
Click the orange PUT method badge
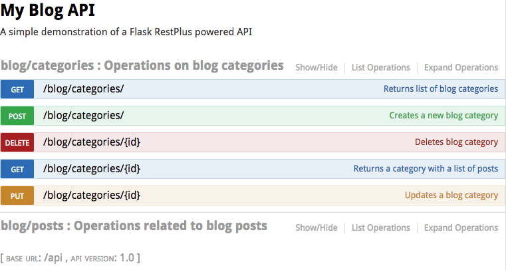point(17,196)
